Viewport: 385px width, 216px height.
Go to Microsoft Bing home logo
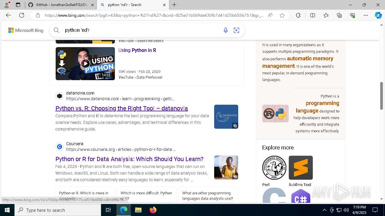coord(26,30)
